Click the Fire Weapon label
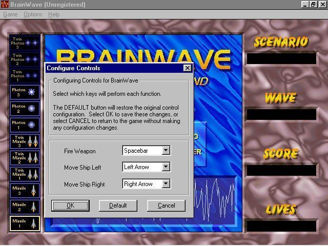 point(80,151)
